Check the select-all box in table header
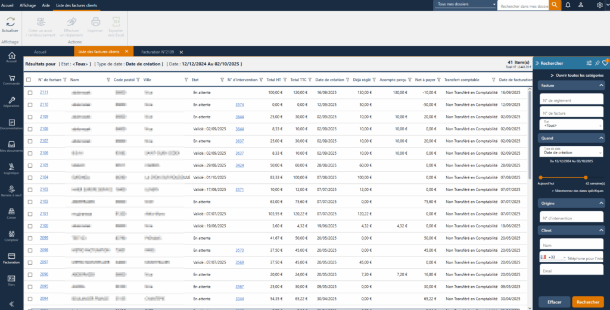Screen dimensions: 610x310 [29, 80]
